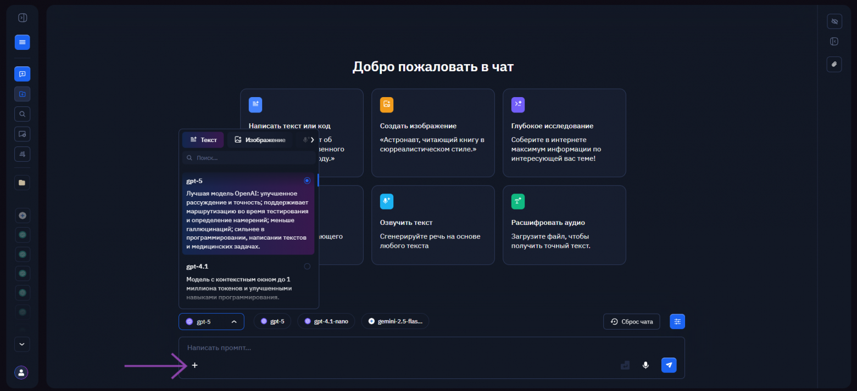Click the plus icon inside the prompt field
Screen dimensions: 857x391
coord(194,365)
